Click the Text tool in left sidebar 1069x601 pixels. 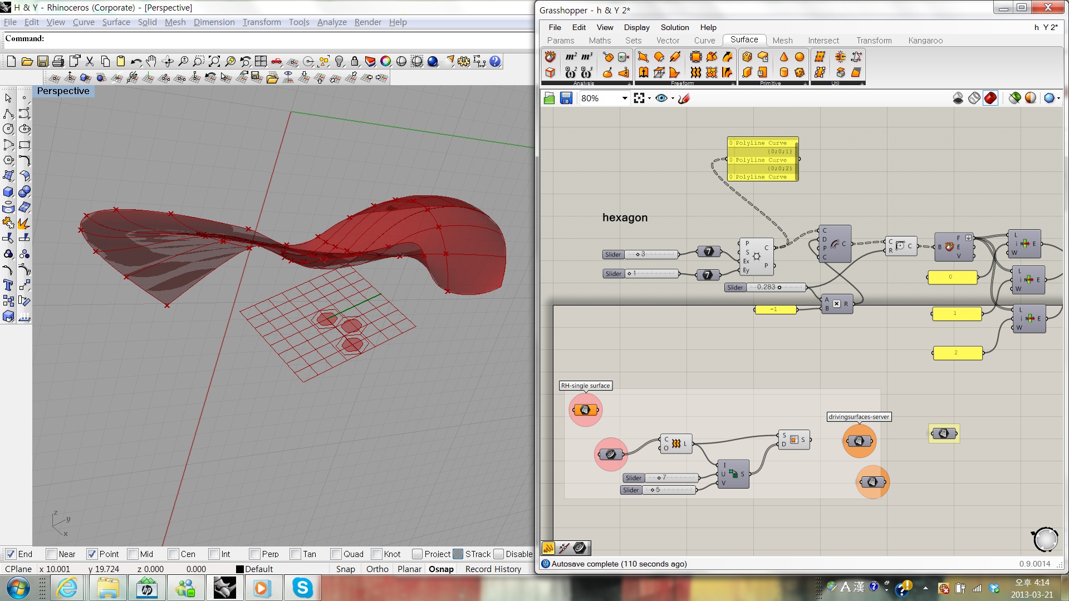click(8, 285)
